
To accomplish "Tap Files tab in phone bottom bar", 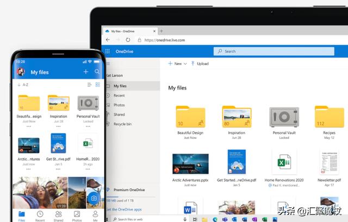I will point(22,216).
